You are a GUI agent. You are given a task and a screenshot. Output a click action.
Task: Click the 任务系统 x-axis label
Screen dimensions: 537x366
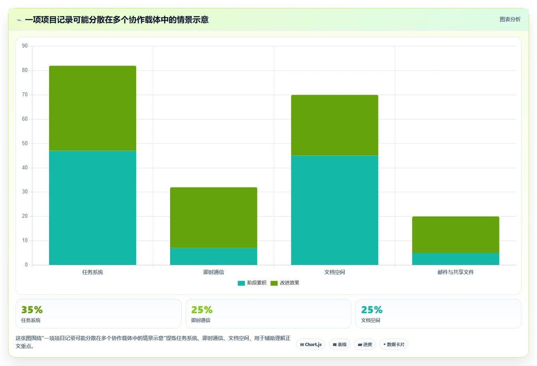click(93, 272)
